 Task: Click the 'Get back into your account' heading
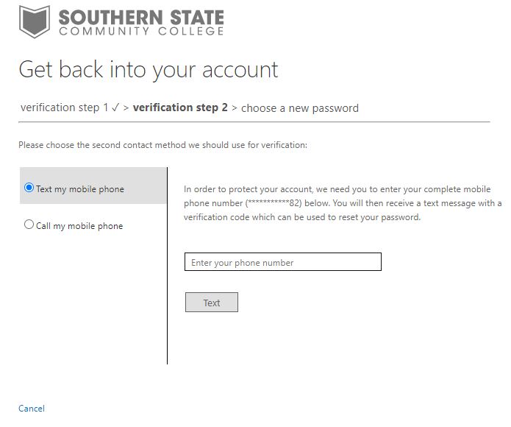point(149,70)
